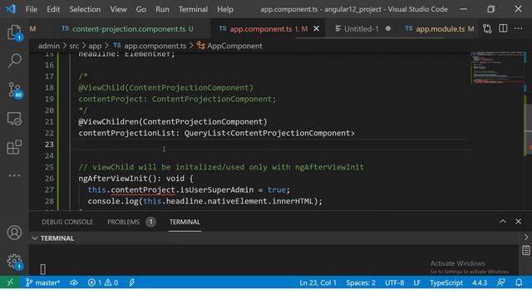Click the AppComponent breadcrumb symbol
Screen dimensions: 532x299
(234, 46)
